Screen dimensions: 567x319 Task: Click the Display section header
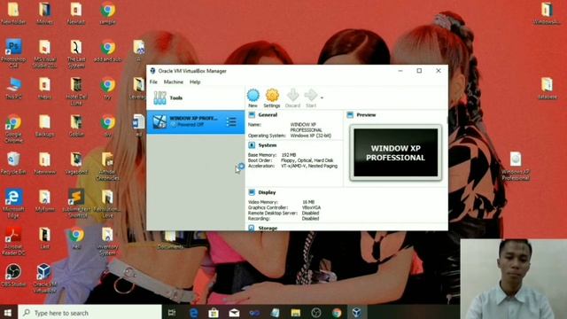267,192
